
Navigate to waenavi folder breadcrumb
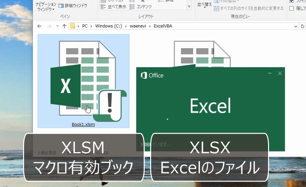coord(138,26)
